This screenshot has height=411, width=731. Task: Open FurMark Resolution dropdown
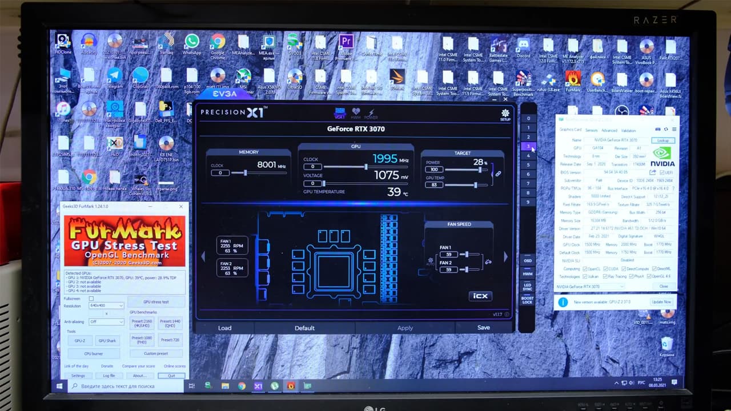pos(107,305)
